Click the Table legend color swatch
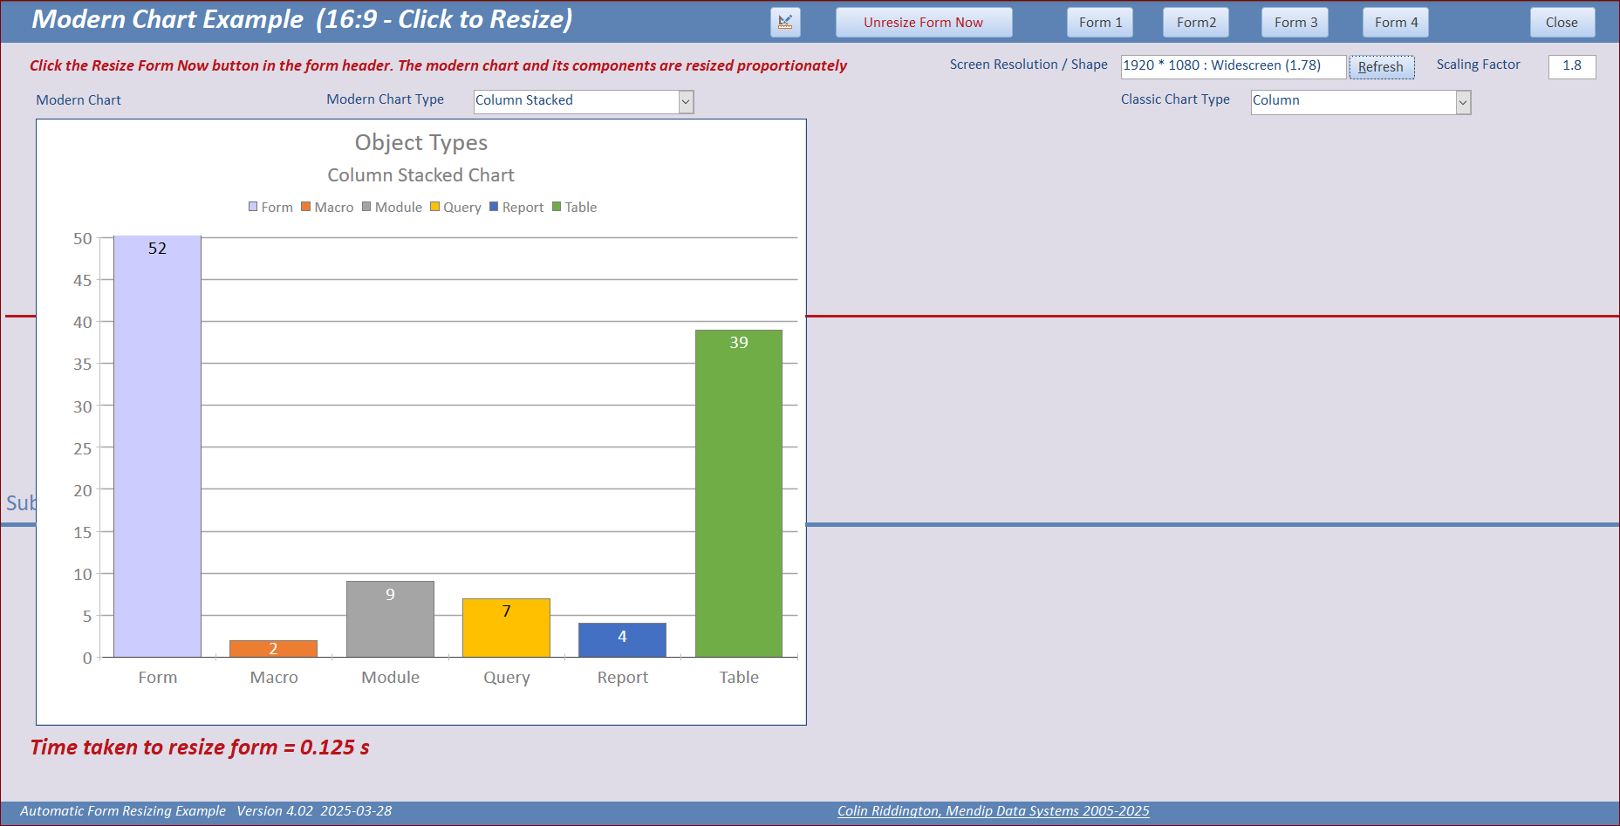The height and width of the screenshot is (826, 1620). (557, 207)
